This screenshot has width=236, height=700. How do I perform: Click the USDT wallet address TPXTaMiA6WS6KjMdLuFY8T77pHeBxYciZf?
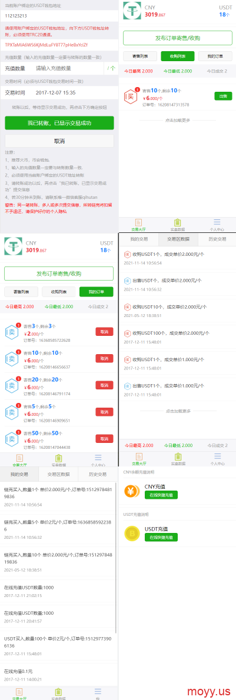coord(46,45)
